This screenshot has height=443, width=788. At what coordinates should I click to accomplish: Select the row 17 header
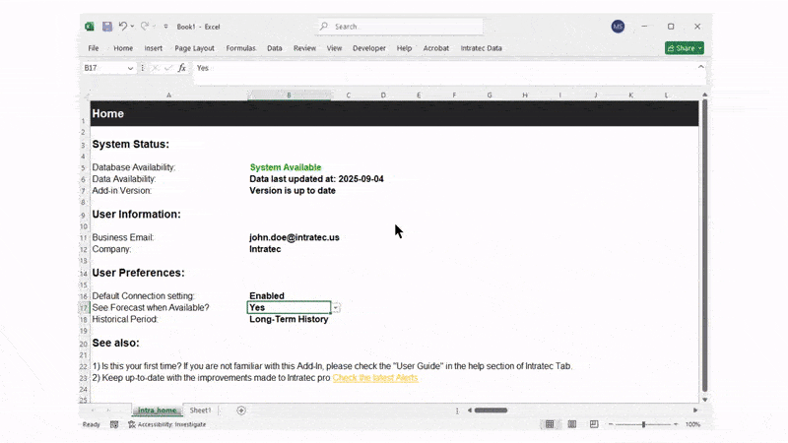84,308
